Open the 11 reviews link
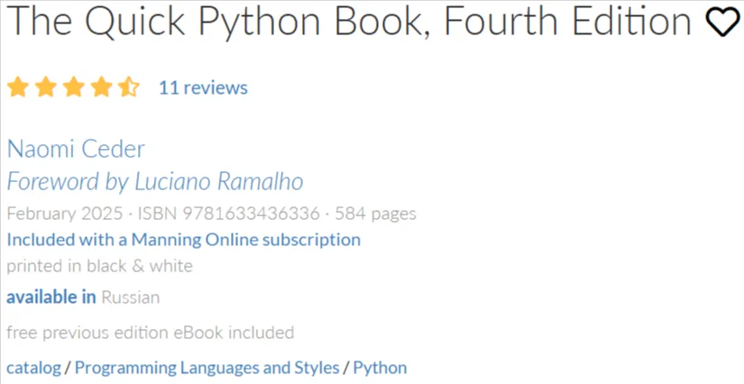The image size is (744, 384). click(x=203, y=87)
